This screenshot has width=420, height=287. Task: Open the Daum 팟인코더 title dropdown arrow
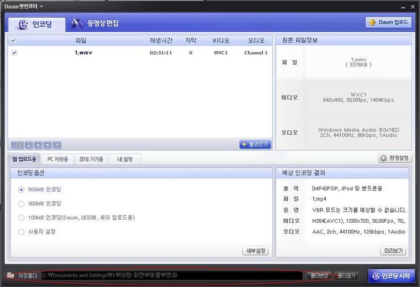pyautogui.click(x=41, y=6)
